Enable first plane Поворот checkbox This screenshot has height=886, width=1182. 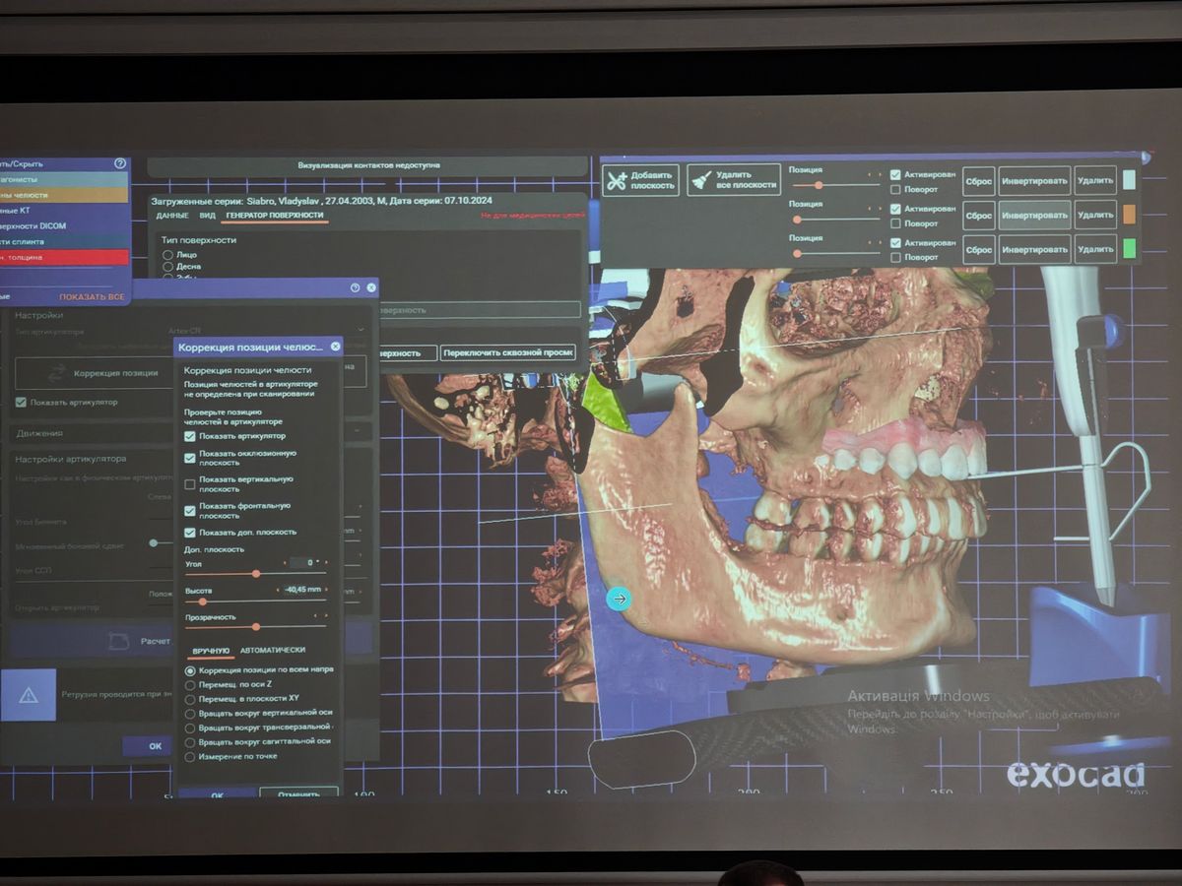click(895, 189)
